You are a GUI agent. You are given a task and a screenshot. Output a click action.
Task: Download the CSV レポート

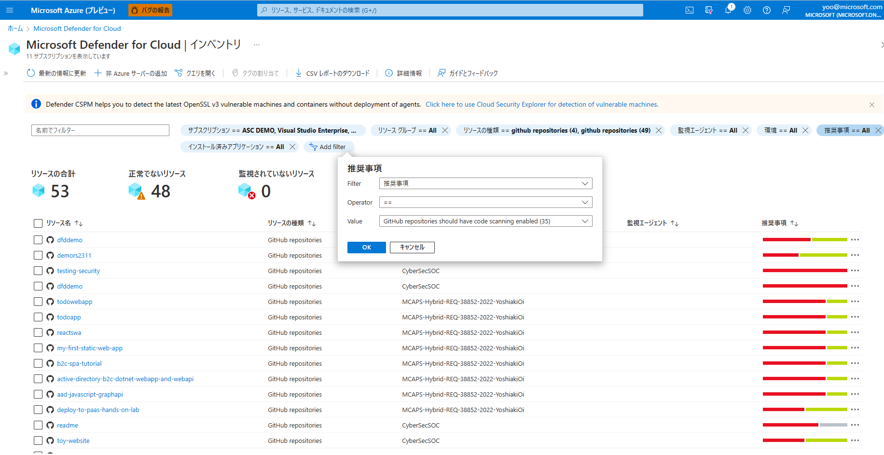click(332, 73)
